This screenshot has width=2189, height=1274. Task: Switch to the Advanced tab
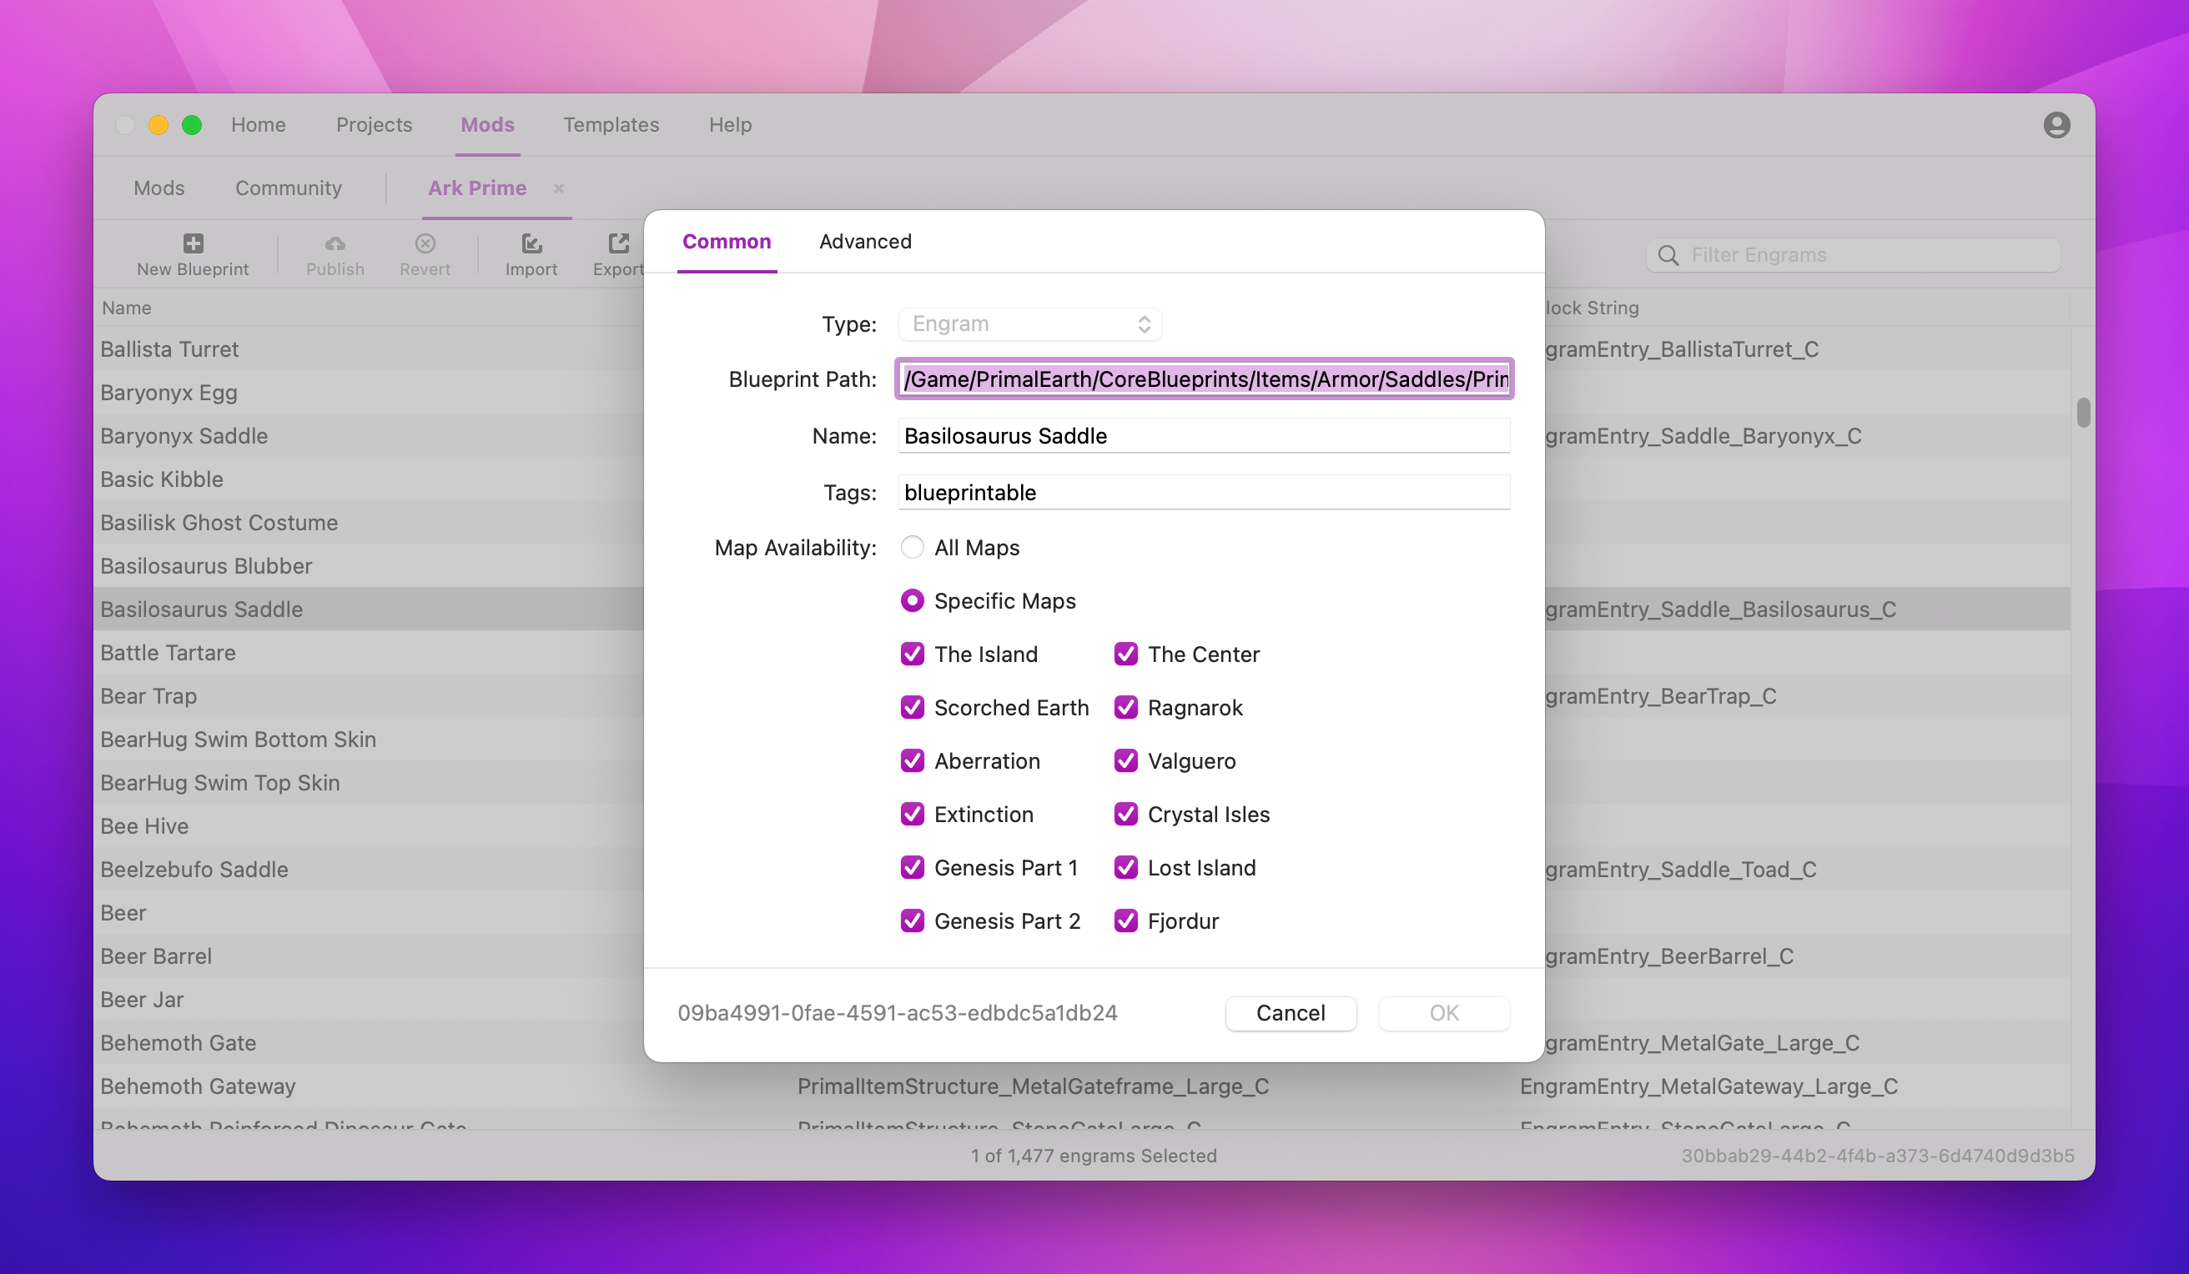coord(864,242)
